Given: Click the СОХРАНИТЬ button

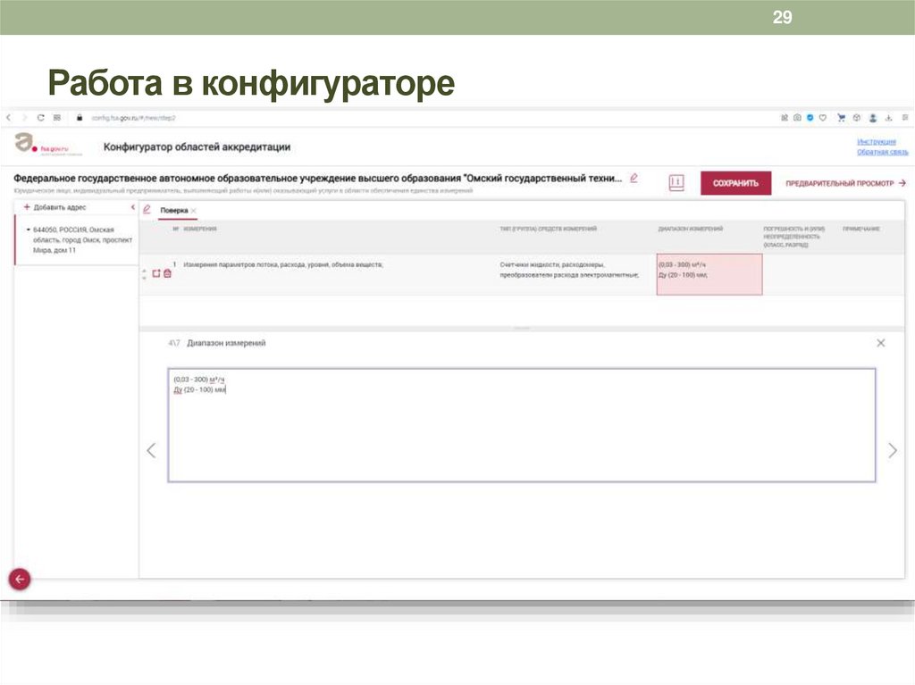Looking at the screenshot, I should click(x=735, y=180).
